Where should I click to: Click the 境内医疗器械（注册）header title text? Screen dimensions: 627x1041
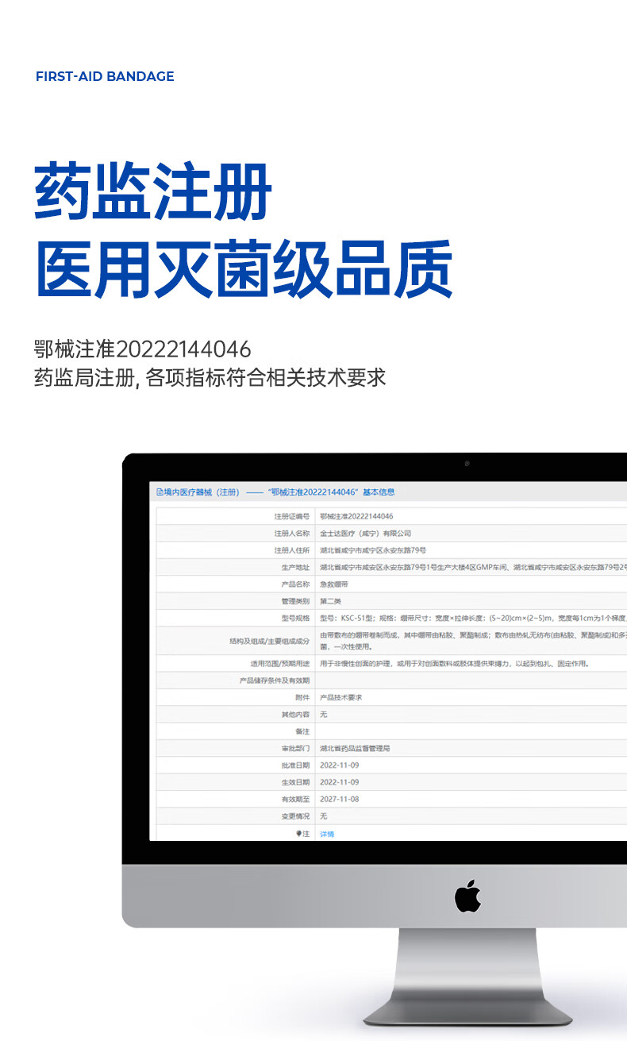coord(202,492)
